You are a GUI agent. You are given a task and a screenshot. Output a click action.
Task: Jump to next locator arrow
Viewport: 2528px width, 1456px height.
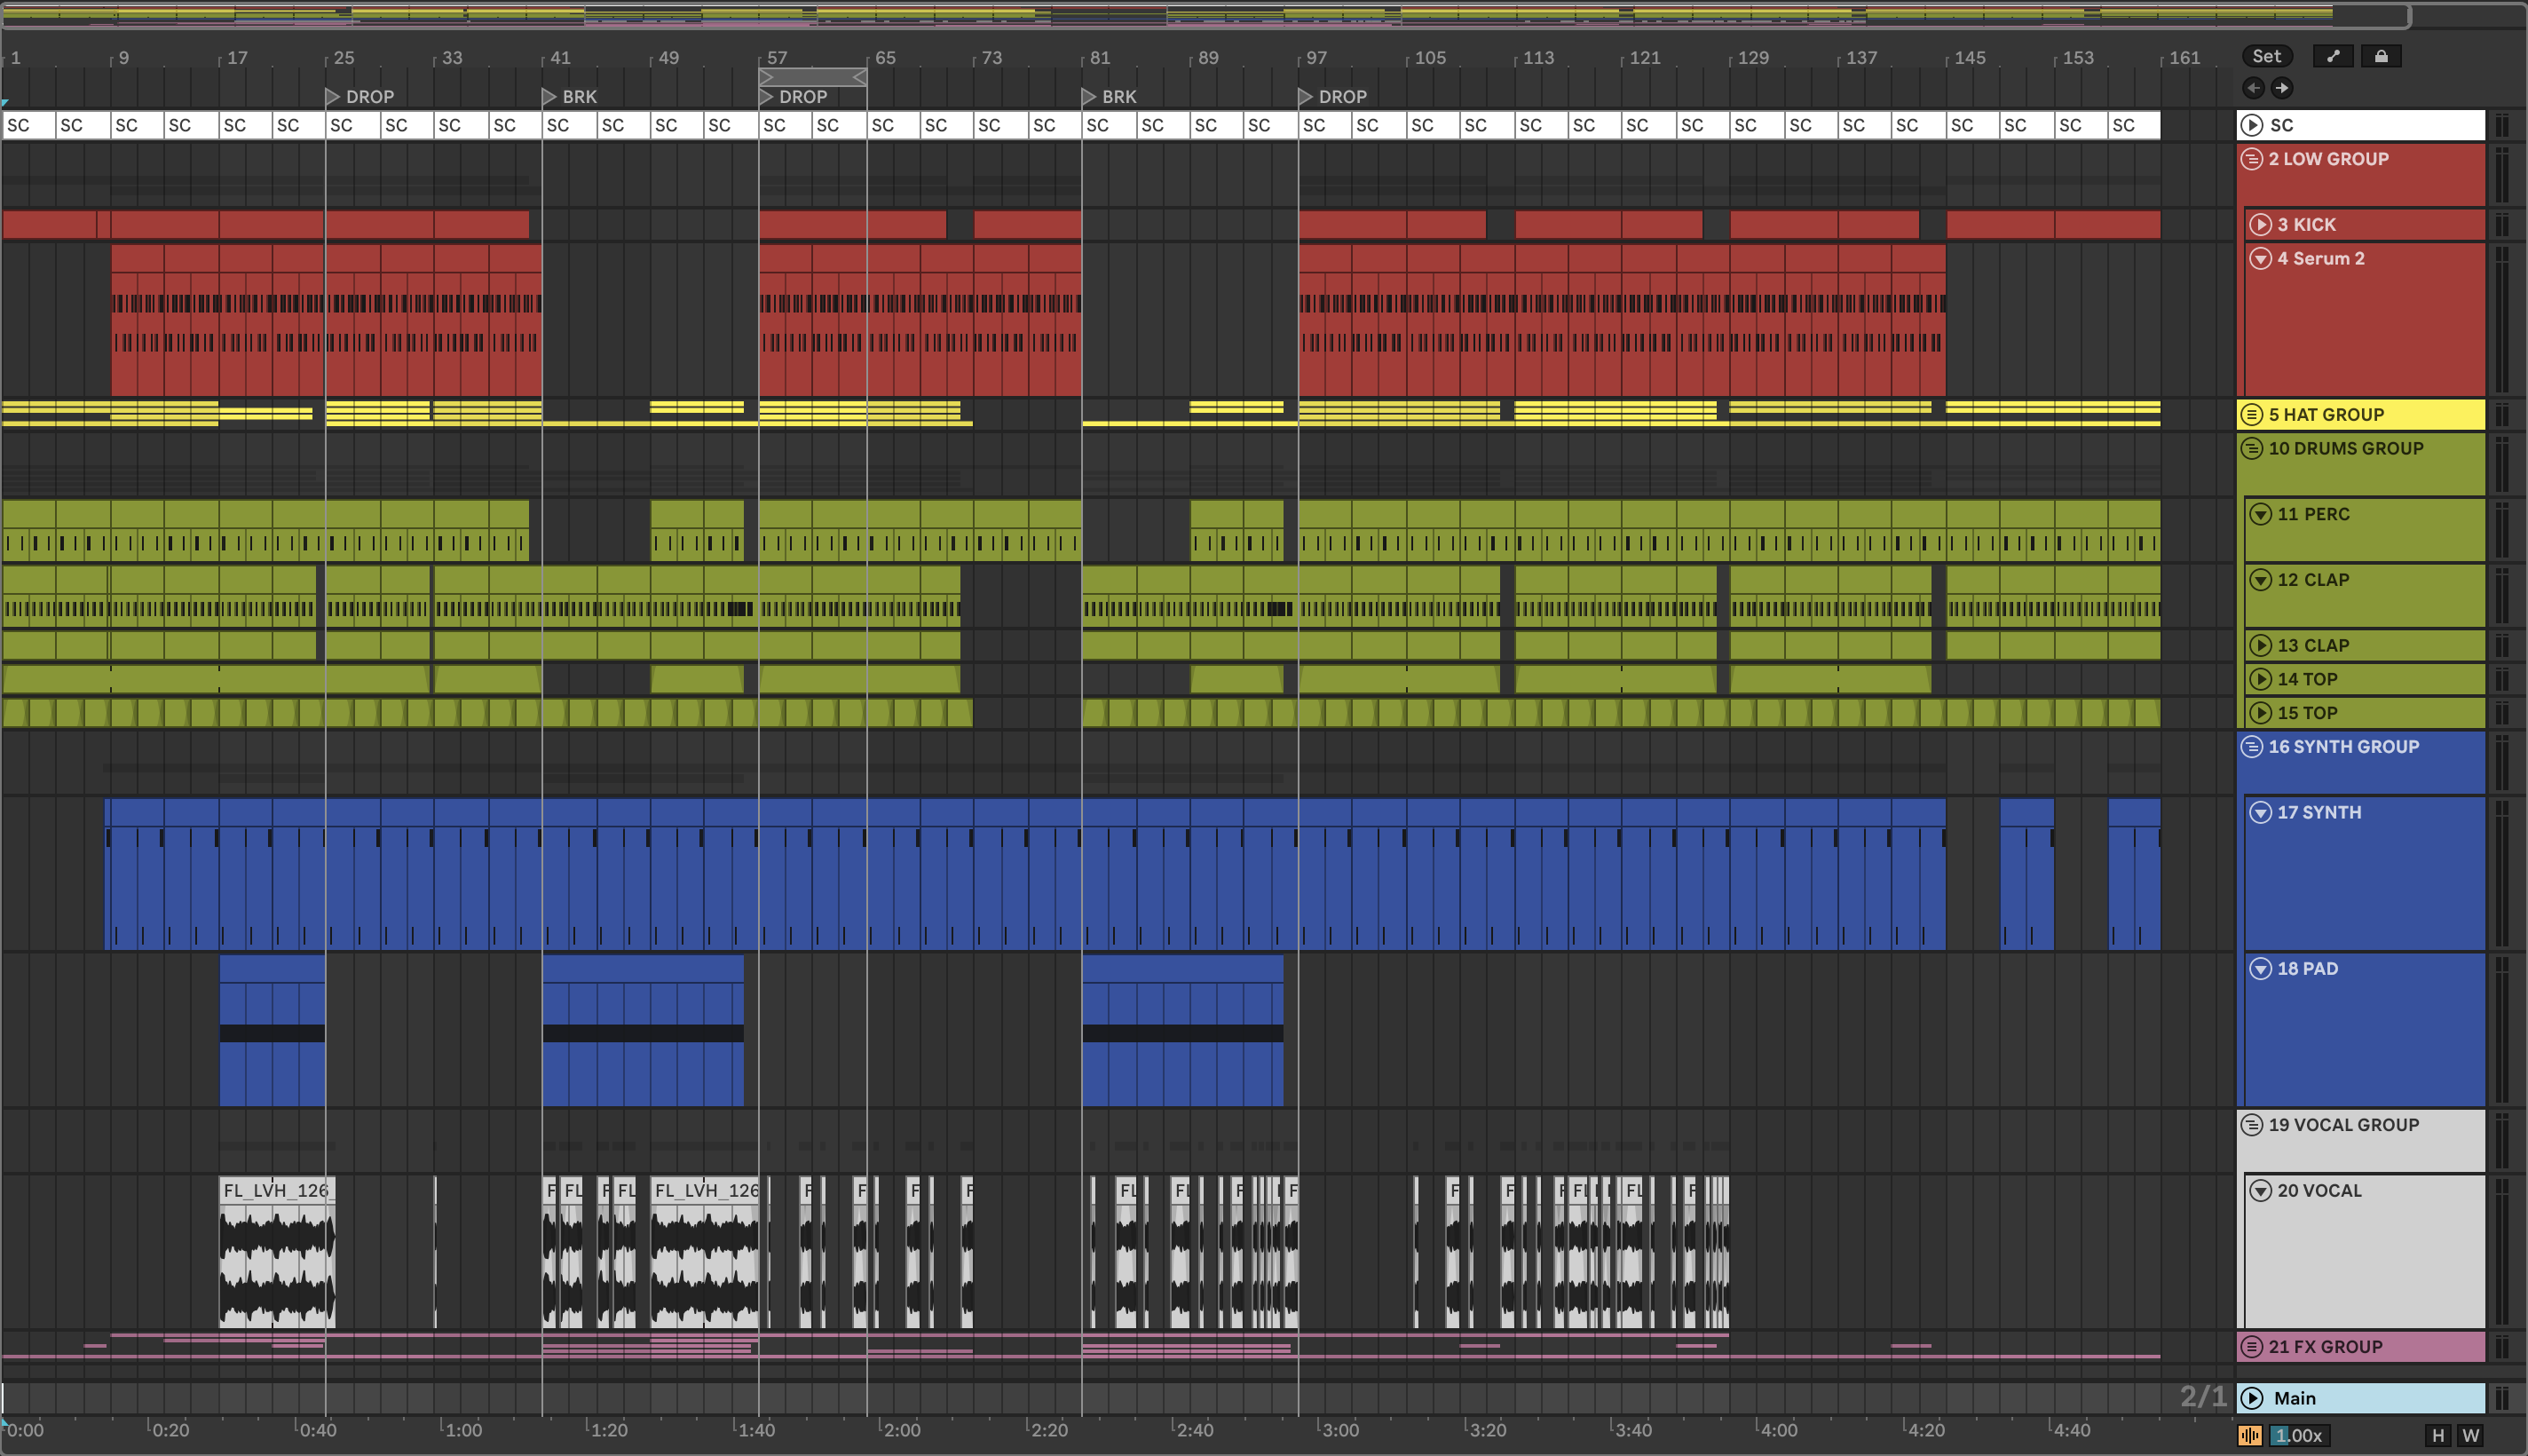2282,88
